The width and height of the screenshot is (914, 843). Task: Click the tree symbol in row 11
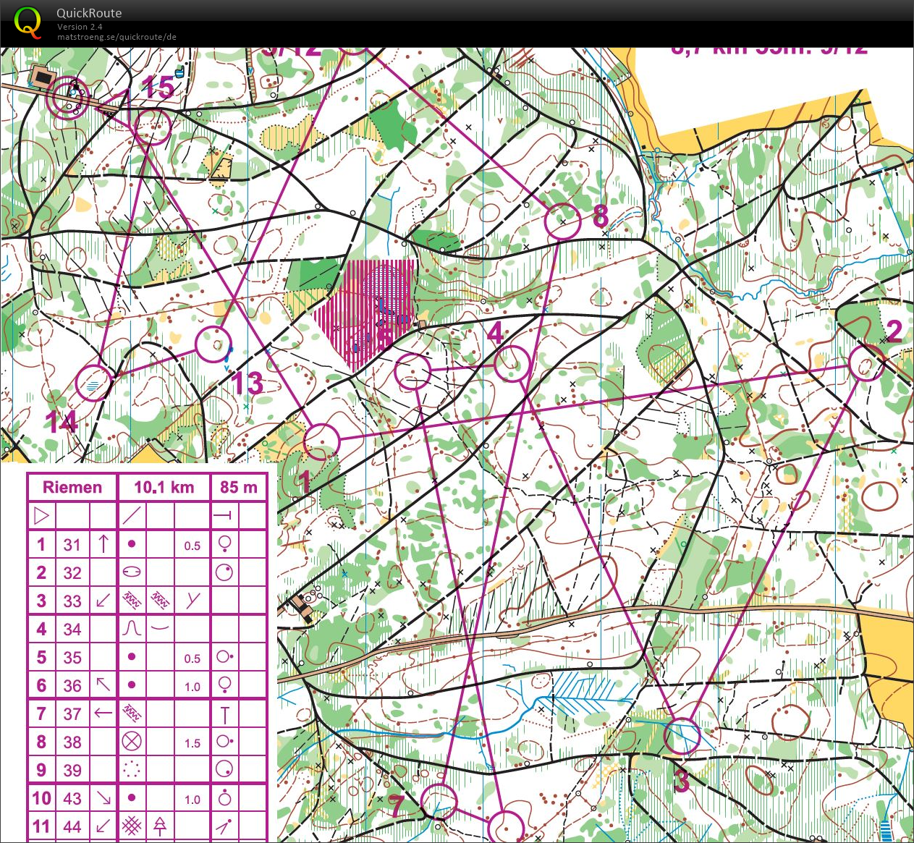click(x=160, y=826)
